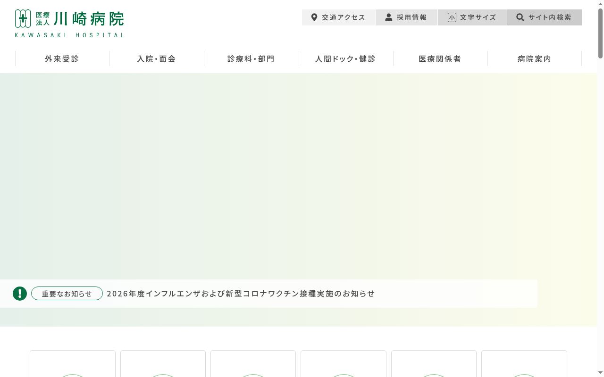Open the 病院案内 menu
604x377 pixels.
pos(534,59)
